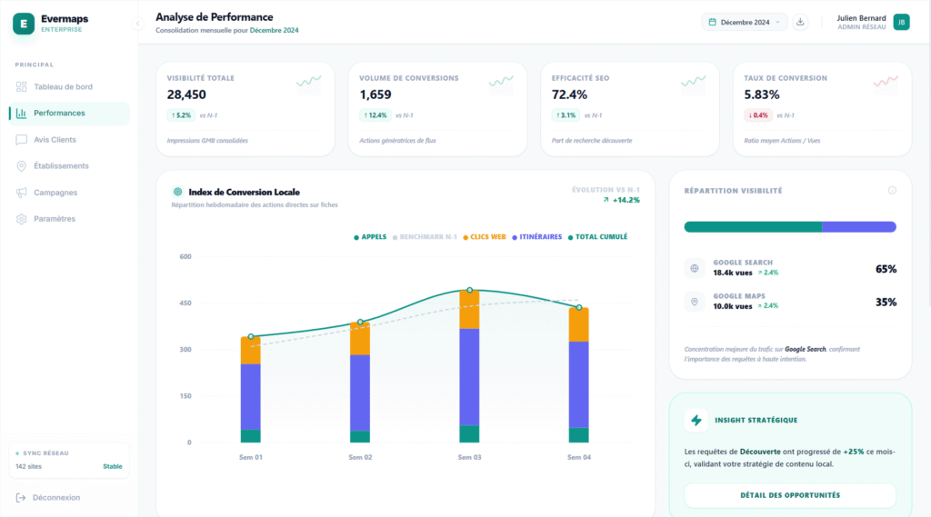Open Tableau de bord in sidebar
The width and height of the screenshot is (931, 517).
pos(63,87)
